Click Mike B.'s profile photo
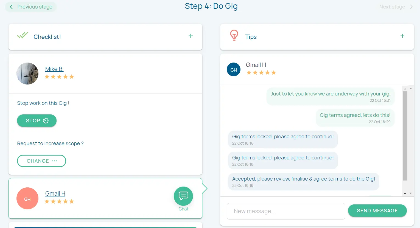This screenshot has height=228, width=420. (x=27, y=74)
